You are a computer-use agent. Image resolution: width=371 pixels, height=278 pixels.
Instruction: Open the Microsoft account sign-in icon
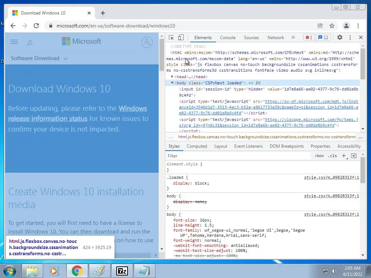pyautogui.click(x=147, y=42)
